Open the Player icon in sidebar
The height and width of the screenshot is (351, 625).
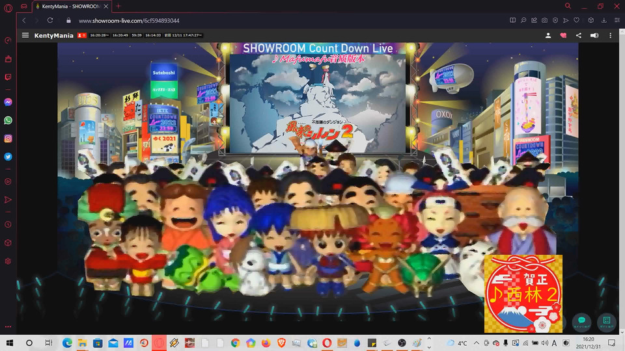[x=8, y=181]
